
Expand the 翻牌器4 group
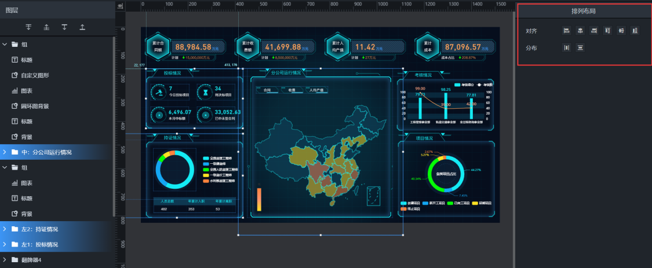[x=5, y=260]
